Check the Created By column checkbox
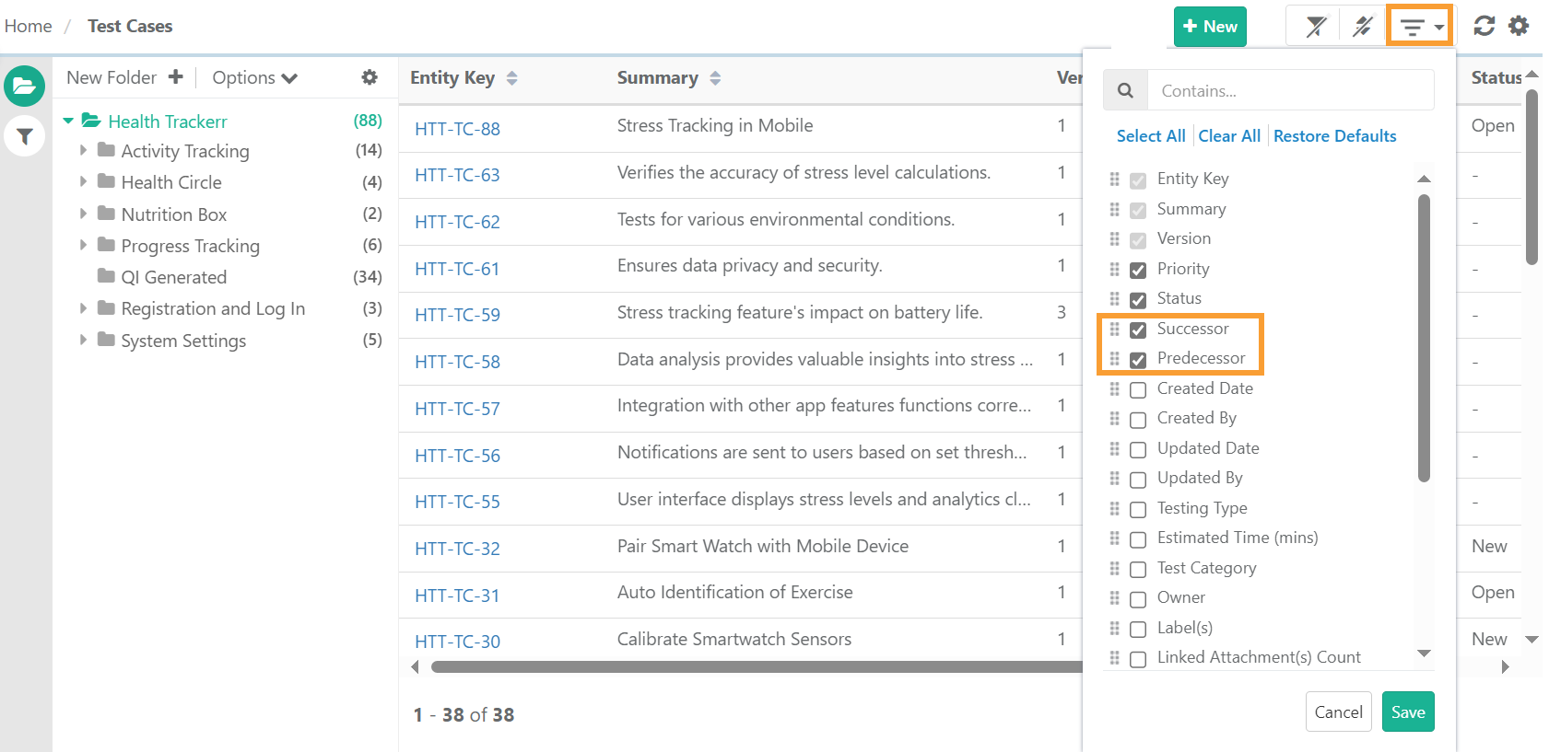 coord(1138,420)
